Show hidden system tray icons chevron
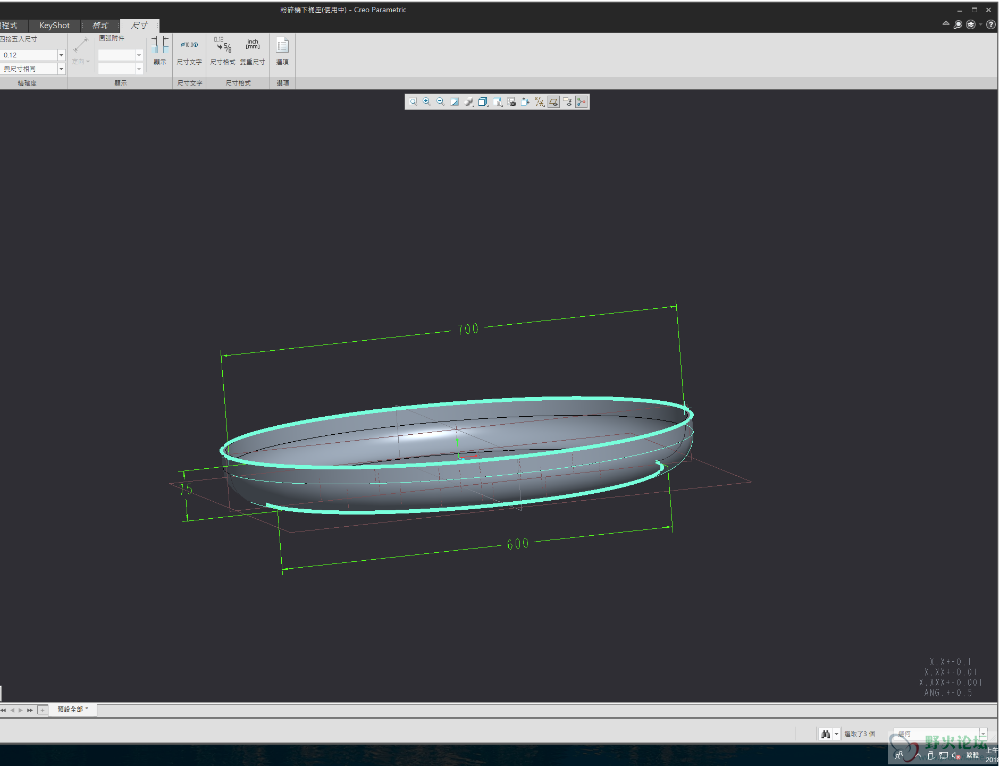Viewport: 1000px width, 767px height. [919, 755]
